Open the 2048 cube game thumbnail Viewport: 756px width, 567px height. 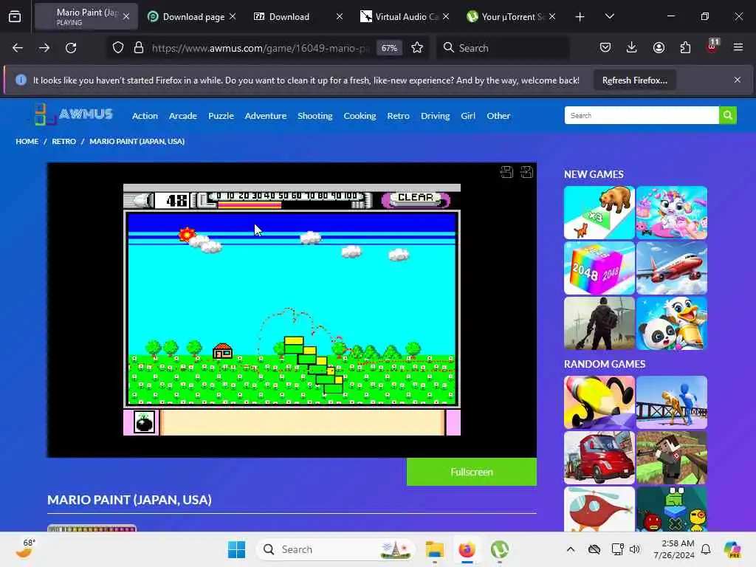click(599, 268)
